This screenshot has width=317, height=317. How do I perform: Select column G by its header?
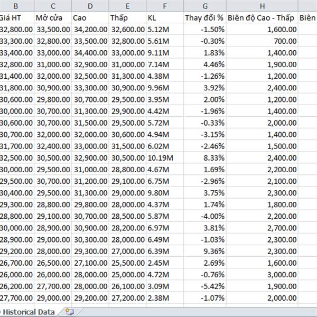coord(204,6)
